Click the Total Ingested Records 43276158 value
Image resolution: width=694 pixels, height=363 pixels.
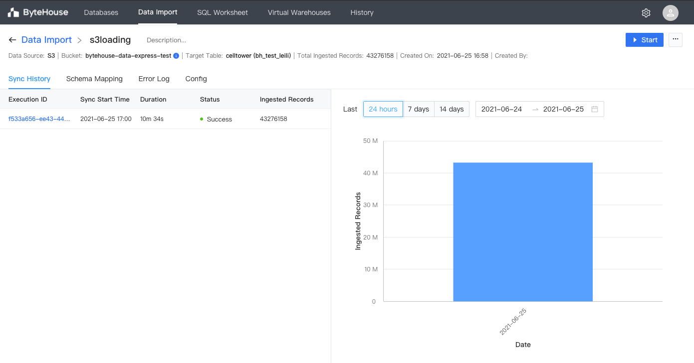point(380,56)
